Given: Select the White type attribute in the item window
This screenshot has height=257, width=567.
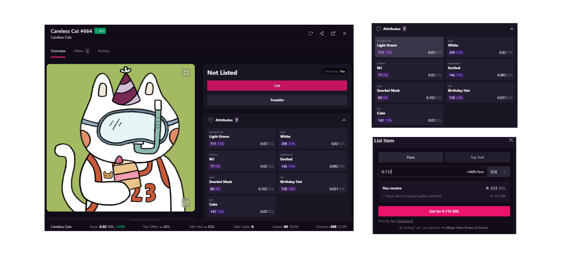Looking at the screenshot, I should (313, 138).
